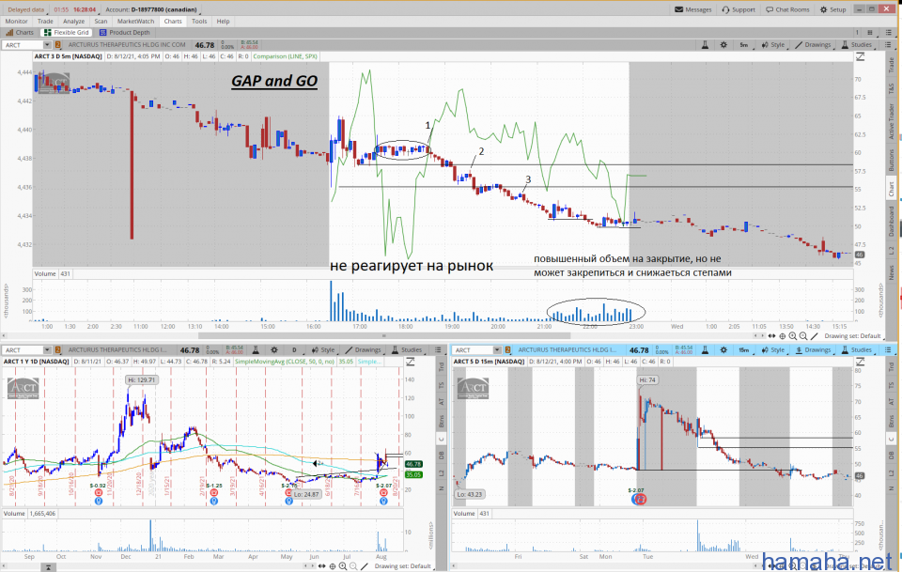
Task: Switch to the Monitor tab
Action: [x=17, y=22]
